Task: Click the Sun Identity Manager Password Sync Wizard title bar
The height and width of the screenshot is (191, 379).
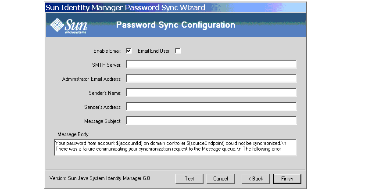Action: click(x=175, y=7)
